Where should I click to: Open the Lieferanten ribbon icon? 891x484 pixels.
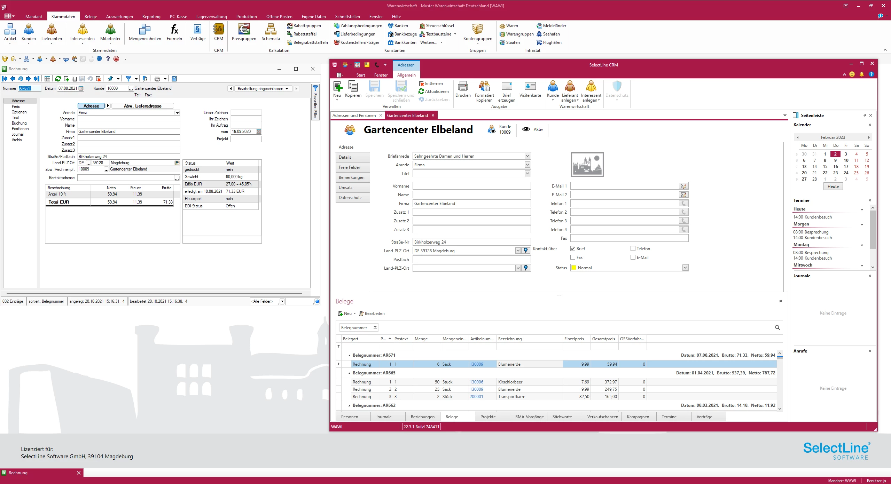(x=52, y=32)
